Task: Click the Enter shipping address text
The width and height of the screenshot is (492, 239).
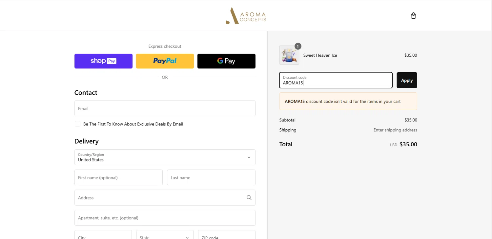Action: coord(395,130)
